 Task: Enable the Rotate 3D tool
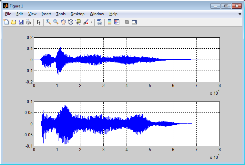71,22
